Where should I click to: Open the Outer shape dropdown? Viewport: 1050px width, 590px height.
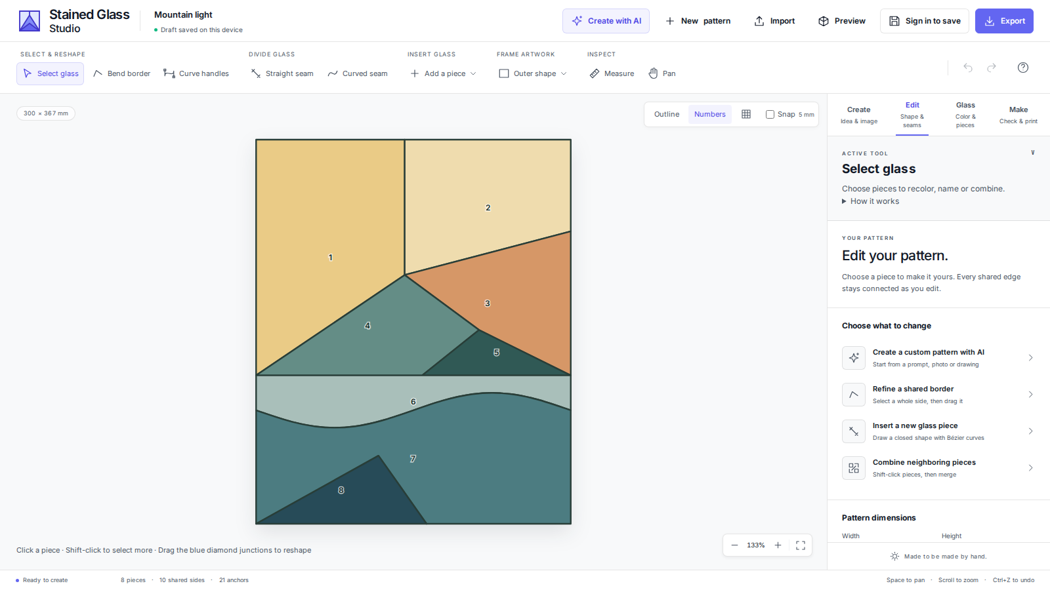point(533,73)
